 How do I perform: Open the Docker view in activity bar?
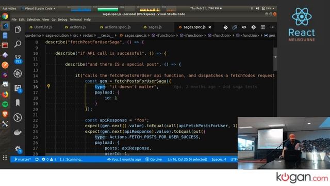coord(18,132)
